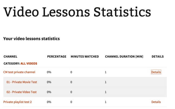This screenshot has width=175, height=109.
Task: Click the Video Lessons Statistics page title
Action: 77,12
